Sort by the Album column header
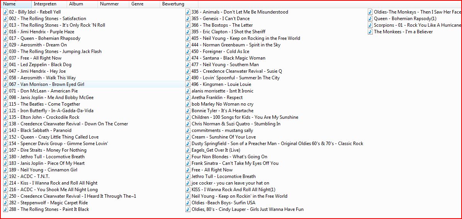This screenshot has height=219, width=462. click(x=82, y=4)
